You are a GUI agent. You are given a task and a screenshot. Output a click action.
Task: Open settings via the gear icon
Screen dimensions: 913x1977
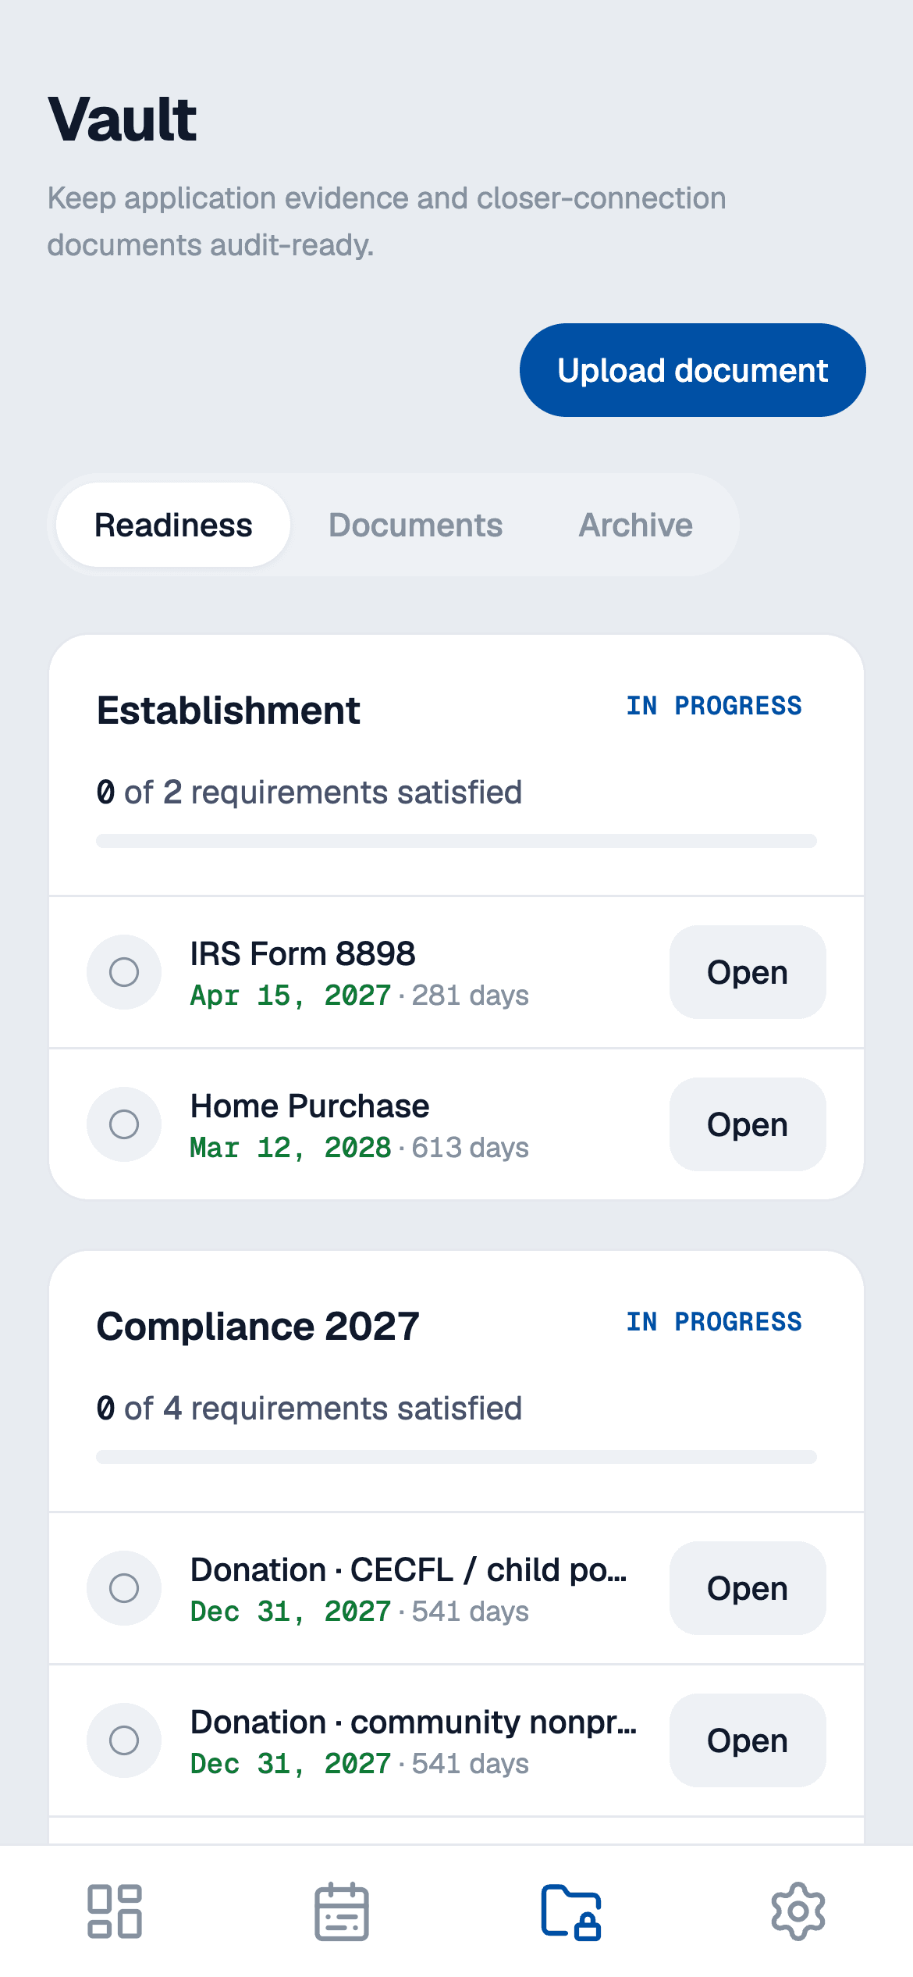click(x=798, y=1911)
